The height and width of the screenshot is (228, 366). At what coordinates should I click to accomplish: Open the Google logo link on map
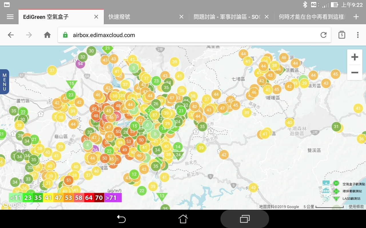(14, 205)
